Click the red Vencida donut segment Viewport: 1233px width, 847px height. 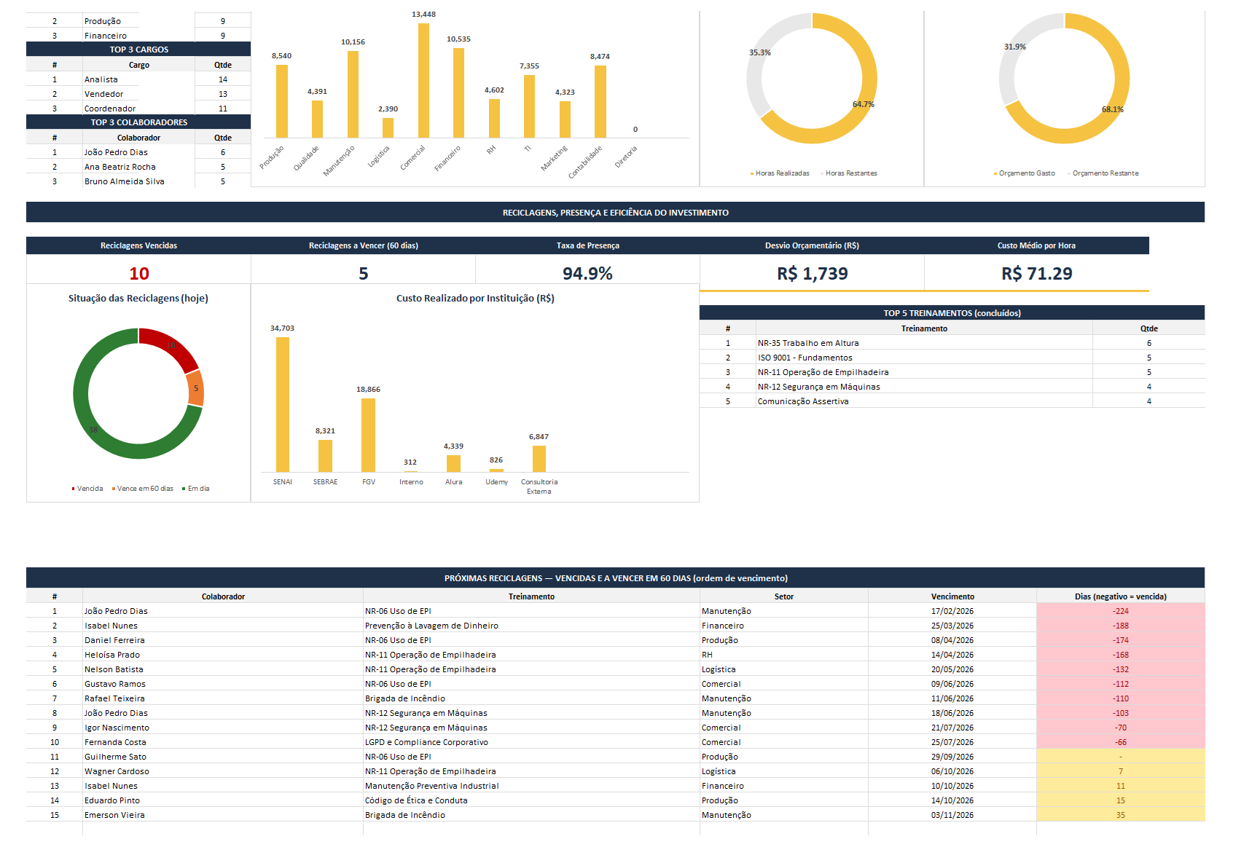[x=172, y=344]
